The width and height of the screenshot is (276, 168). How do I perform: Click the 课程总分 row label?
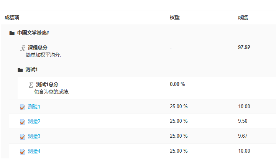pyautogui.click(x=38, y=48)
